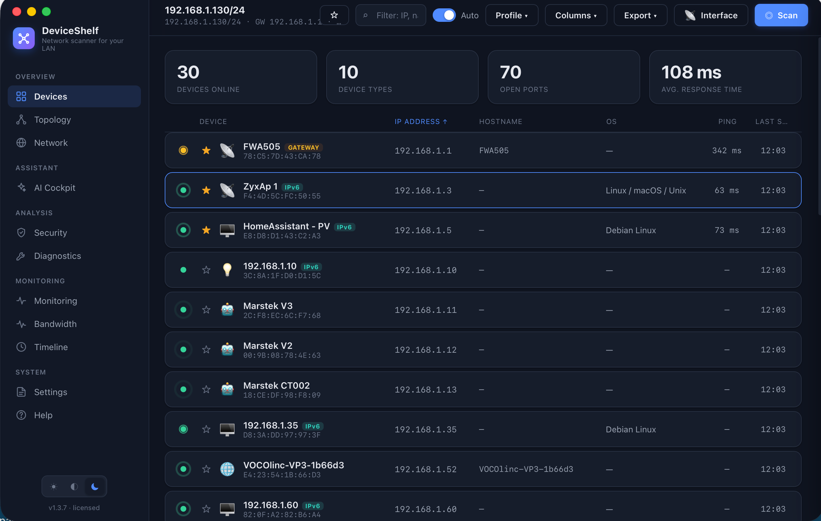
Task: Open Settings in the sidebar
Action: click(x=74, y=392)
